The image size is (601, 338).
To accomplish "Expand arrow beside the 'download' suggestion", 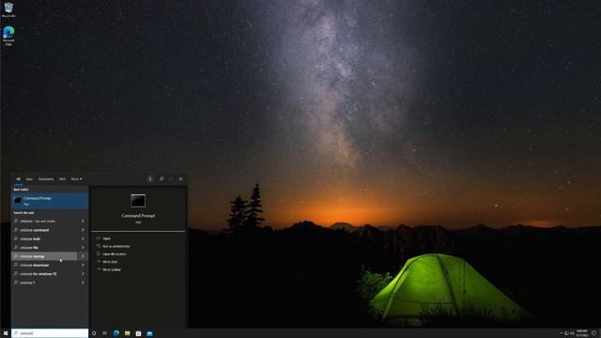I will coord(83,265).
